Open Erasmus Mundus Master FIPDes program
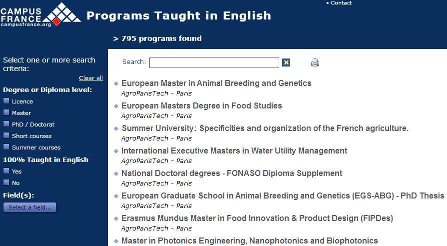This screenshot has width=447, height=246. coord(257,218)
